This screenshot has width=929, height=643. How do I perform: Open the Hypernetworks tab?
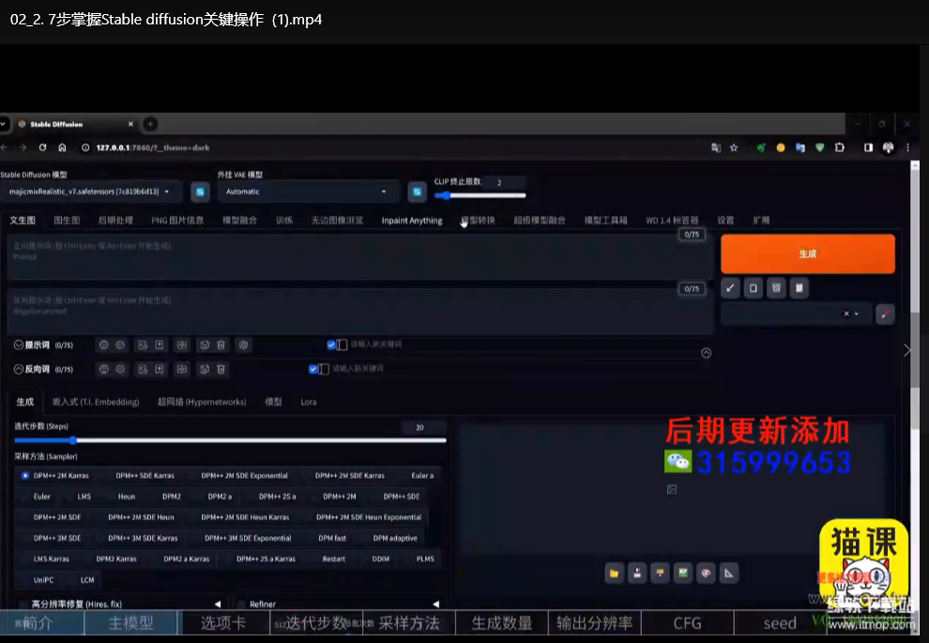[202, 402]
